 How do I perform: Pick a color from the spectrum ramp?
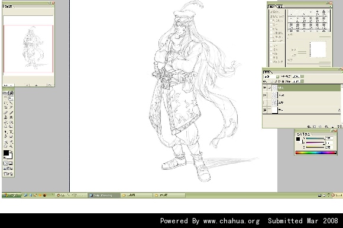[316, 153]
